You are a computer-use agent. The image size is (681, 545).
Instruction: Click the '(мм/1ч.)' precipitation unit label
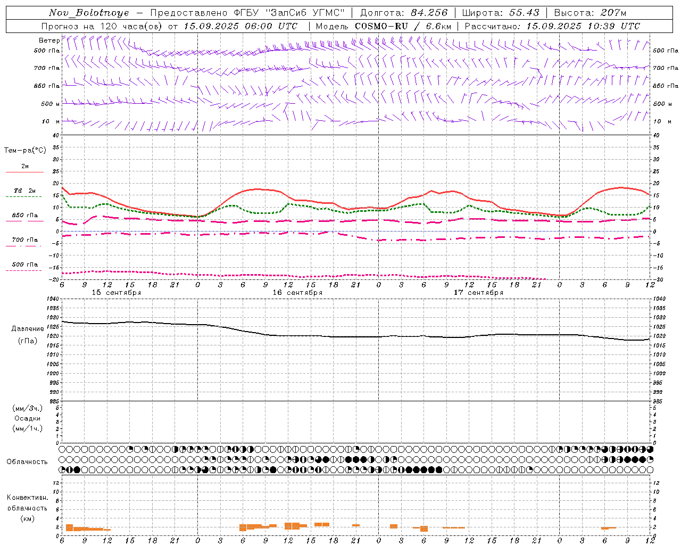[28, 428]
